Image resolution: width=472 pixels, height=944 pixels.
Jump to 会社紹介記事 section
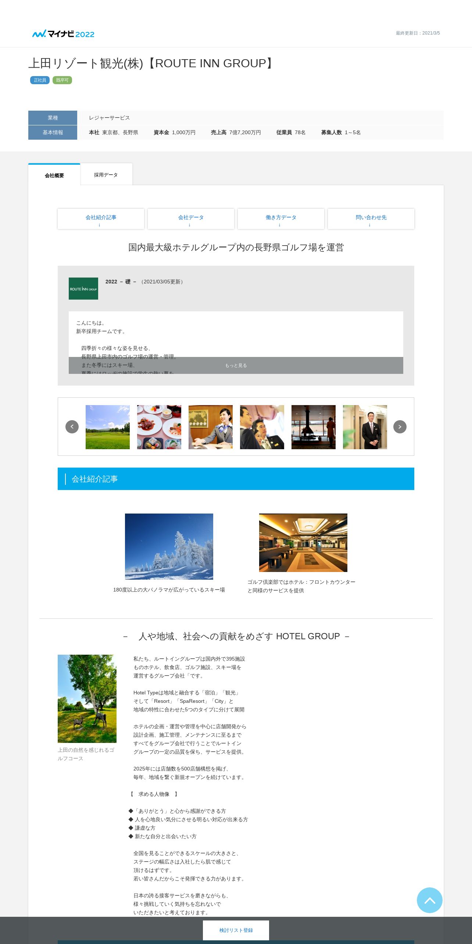[x=101, y=219]
